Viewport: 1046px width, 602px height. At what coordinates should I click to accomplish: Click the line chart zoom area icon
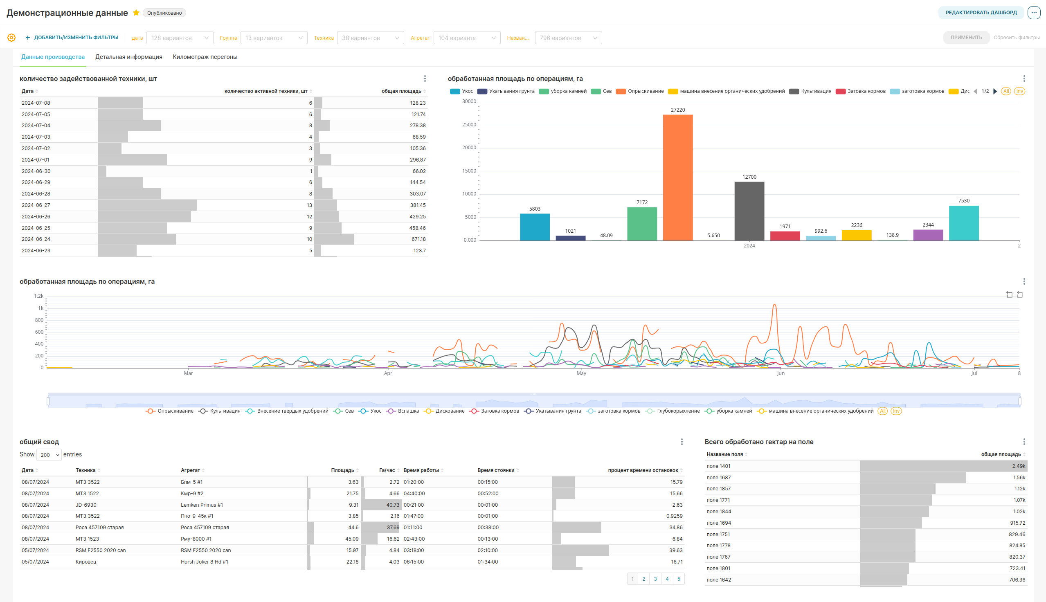1009,294
